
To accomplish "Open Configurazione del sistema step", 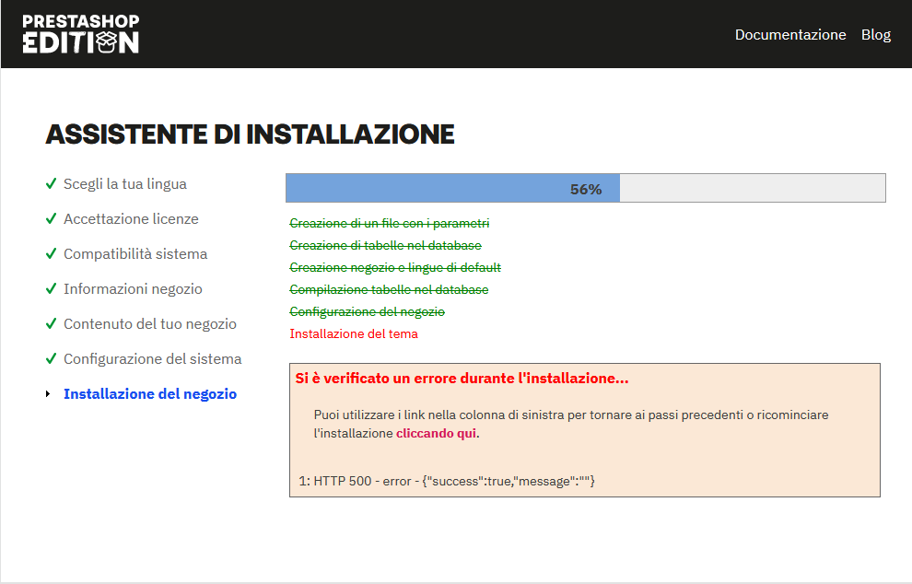I will (152, 358).
